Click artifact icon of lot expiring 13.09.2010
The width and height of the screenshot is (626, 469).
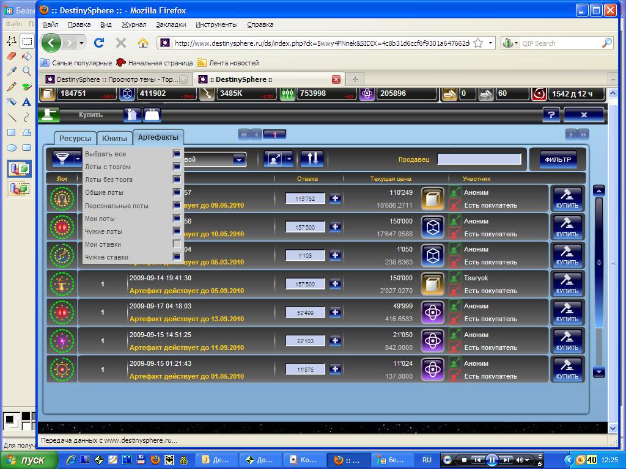tap(62, 312)
